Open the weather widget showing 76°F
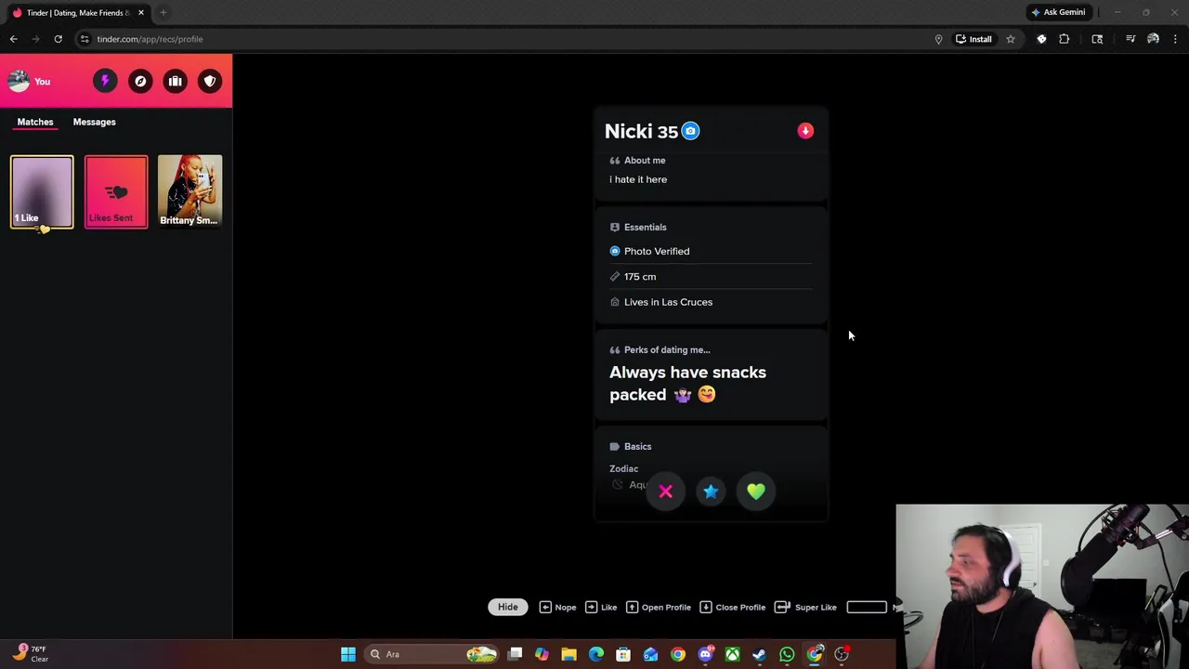Screen dimensions: 1189x669 [30, 654]
